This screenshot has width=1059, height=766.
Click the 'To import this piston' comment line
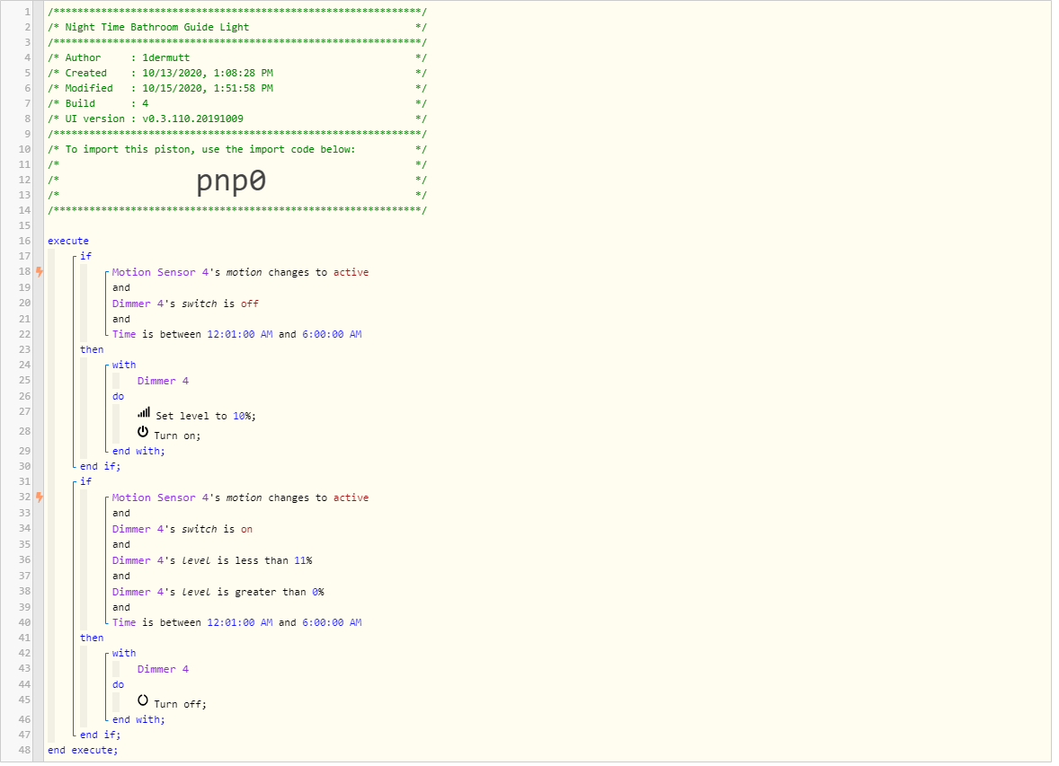coord(237,150)
